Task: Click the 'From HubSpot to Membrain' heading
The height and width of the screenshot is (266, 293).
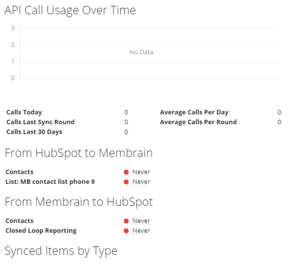Action: click(x=79, y=153)
